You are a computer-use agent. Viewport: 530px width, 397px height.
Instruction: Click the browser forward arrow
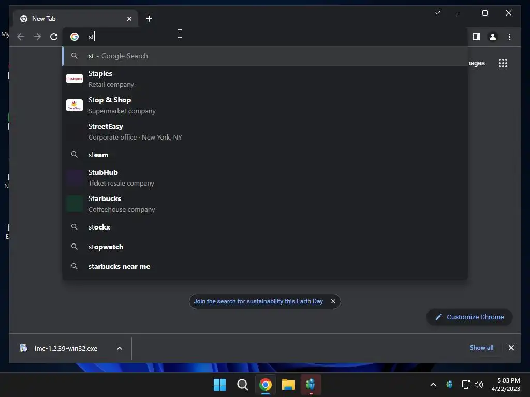click(x=37, y=37)
